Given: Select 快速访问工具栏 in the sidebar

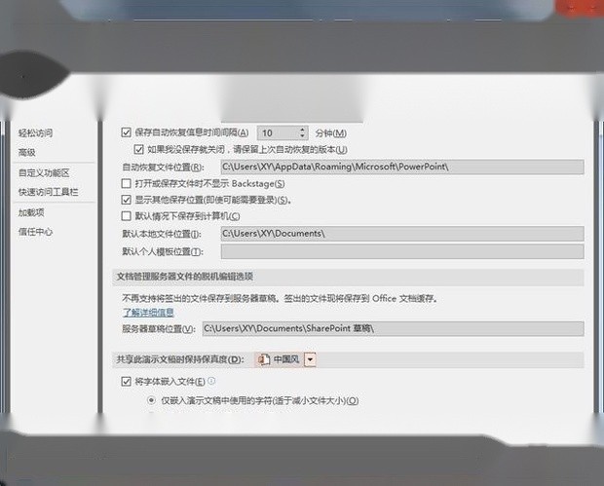Looking at the screenshot, I should point(48,192).
